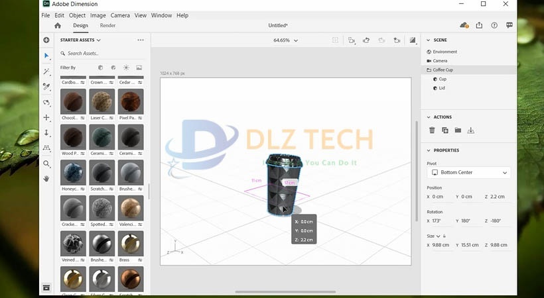Open the Window menu

[x=161, y=15]
